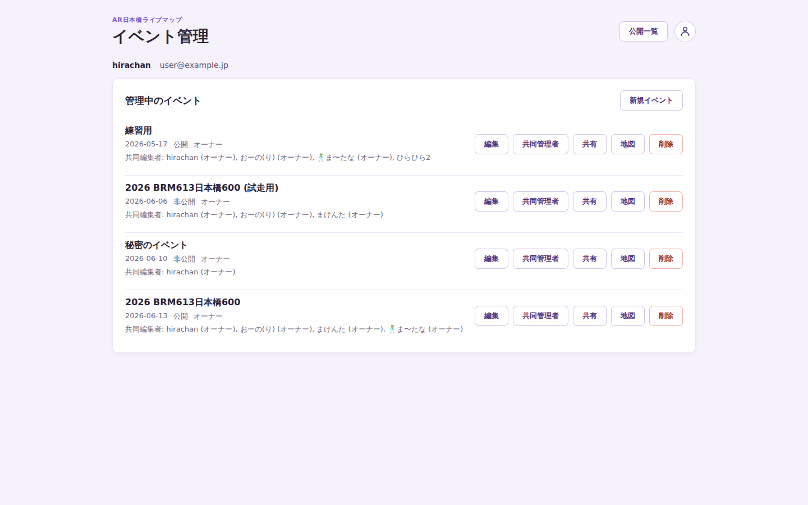This screenshot has width=808, height=505.
Task: Open 共同管理者 for the 試走用 event
Action: 540,201
